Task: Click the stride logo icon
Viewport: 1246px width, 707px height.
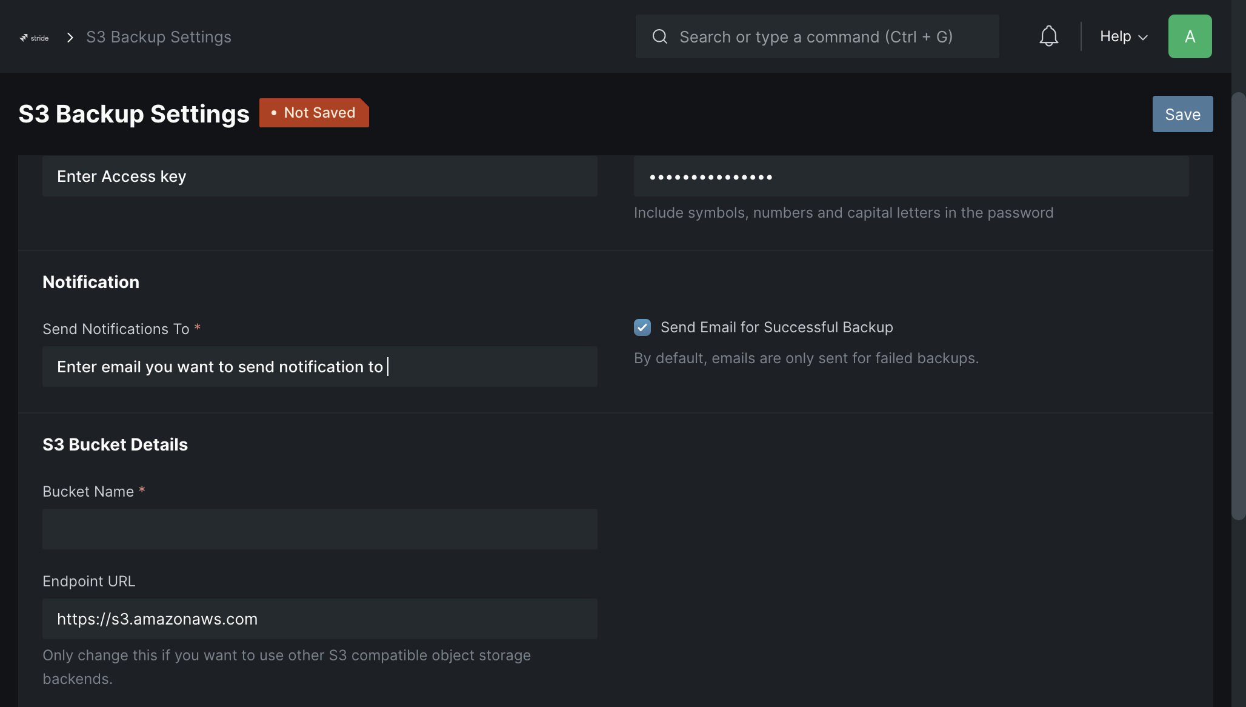Action: [x=34, y=38]
